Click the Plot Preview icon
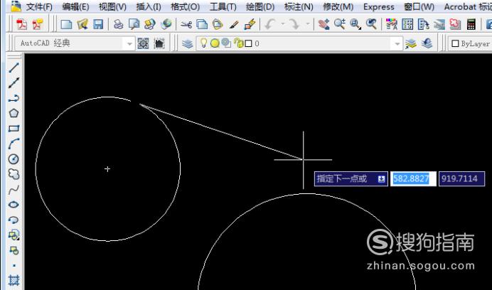 pos(134,24)
